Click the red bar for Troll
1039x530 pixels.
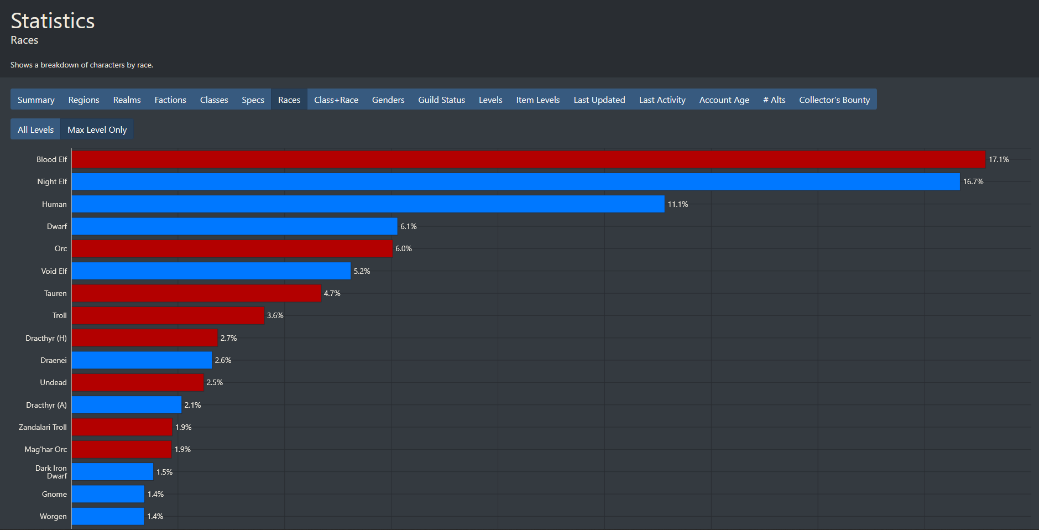168,315
